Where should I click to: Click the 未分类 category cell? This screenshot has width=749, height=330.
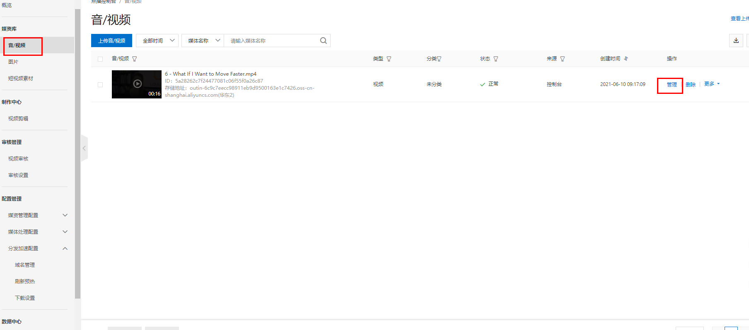click(x=434, y=84)
